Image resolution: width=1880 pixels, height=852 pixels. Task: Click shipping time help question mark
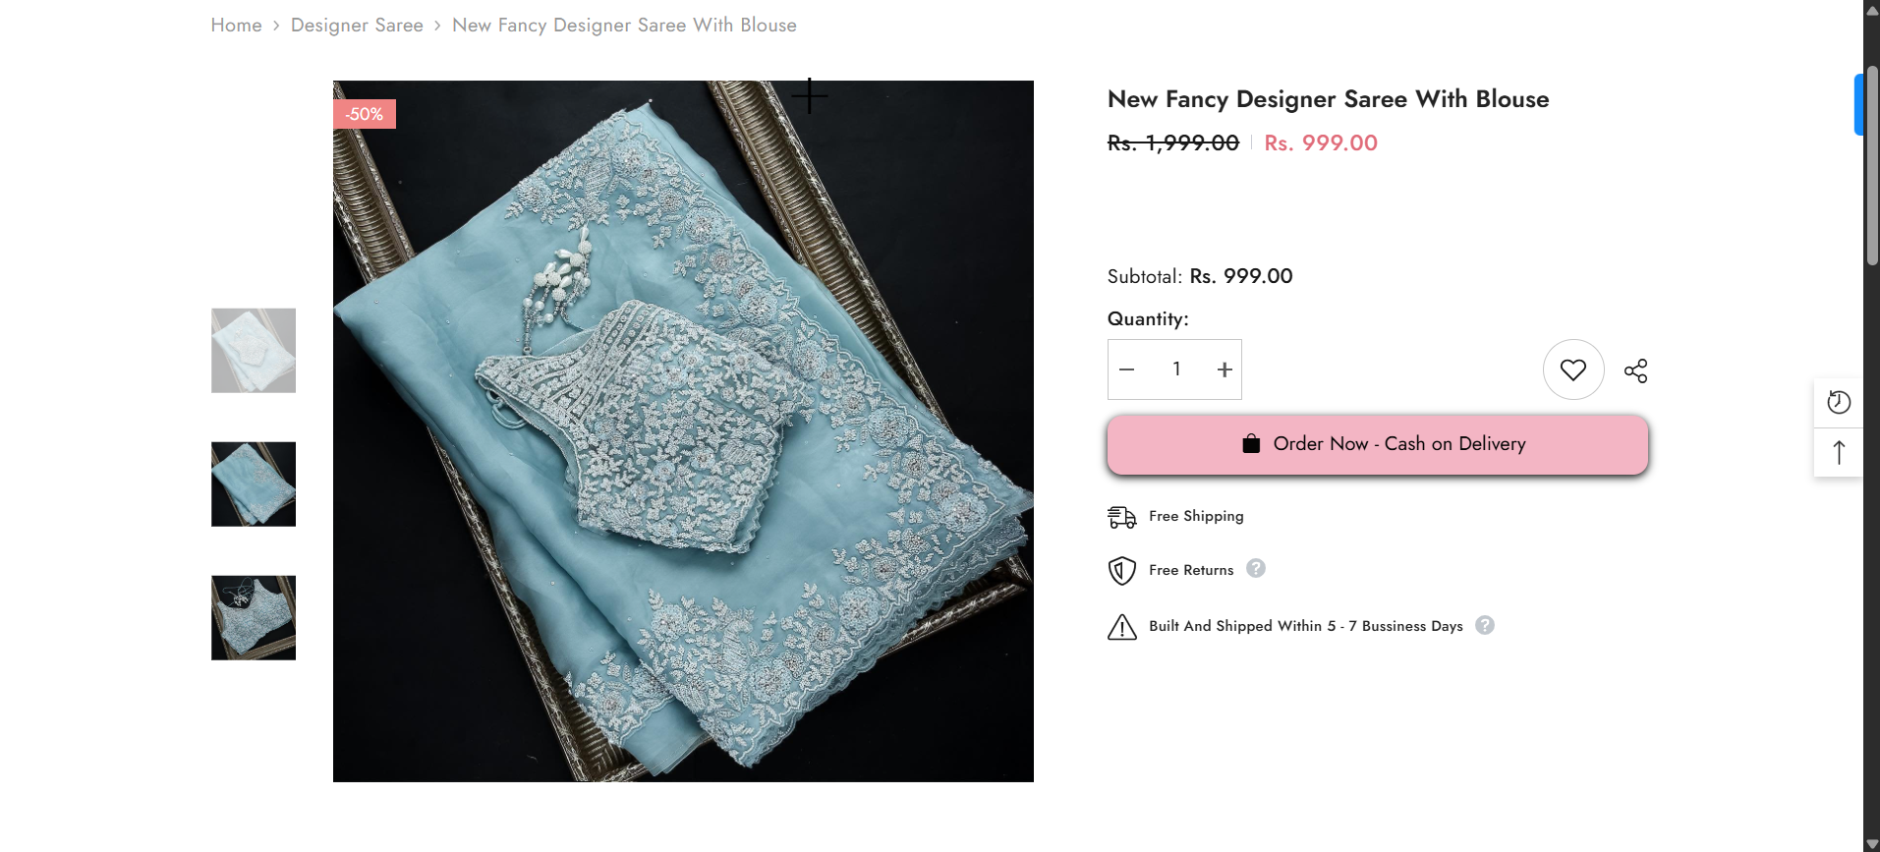(1484, 625)
